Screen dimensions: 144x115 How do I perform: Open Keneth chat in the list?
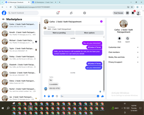click(x=19, y=34)
